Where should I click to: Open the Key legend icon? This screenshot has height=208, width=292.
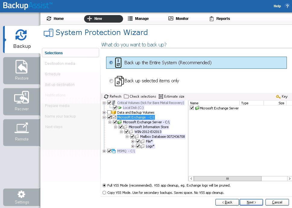pos(278,97)
